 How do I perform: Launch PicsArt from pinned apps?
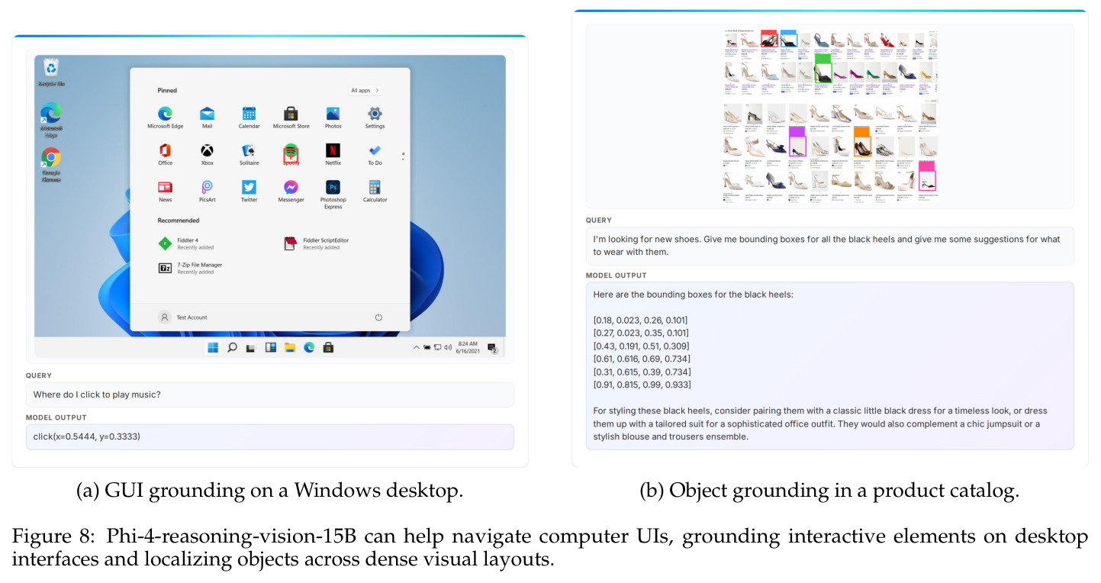point(207,191)
